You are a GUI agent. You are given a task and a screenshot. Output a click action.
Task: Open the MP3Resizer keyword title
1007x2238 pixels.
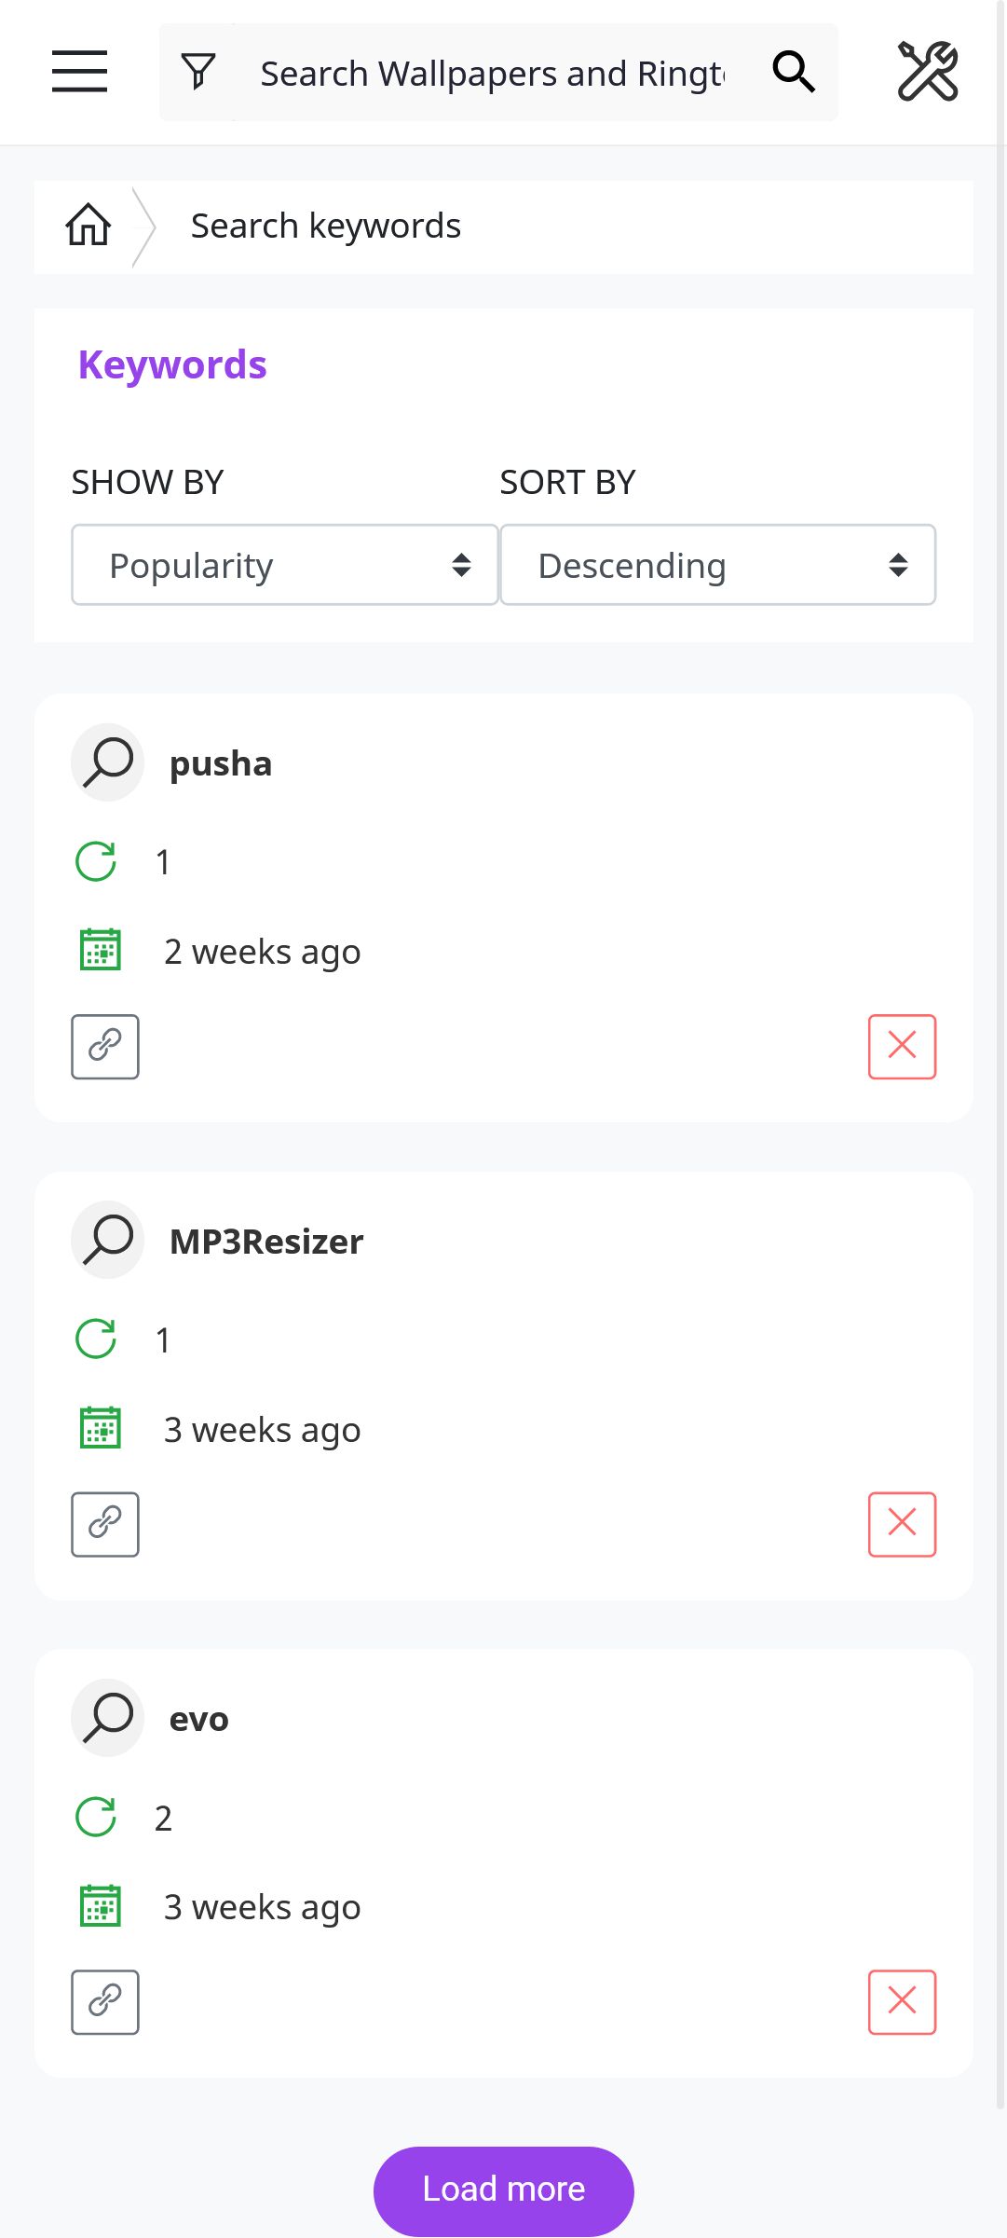point(266,1242)
